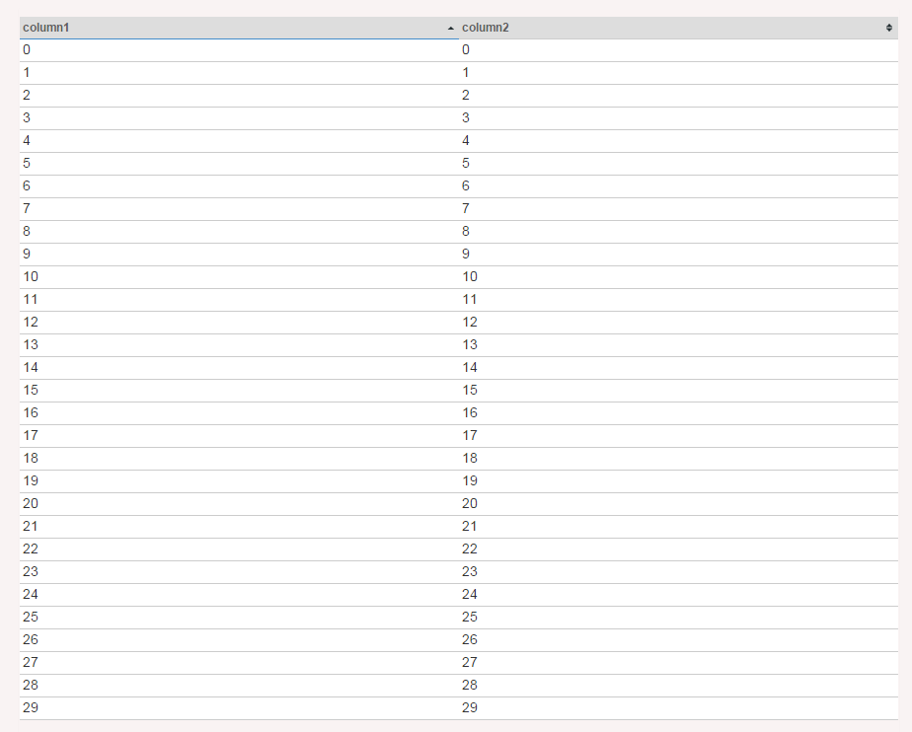
Task: Select the column1 cell with value 18
Action: pos(239,459)
